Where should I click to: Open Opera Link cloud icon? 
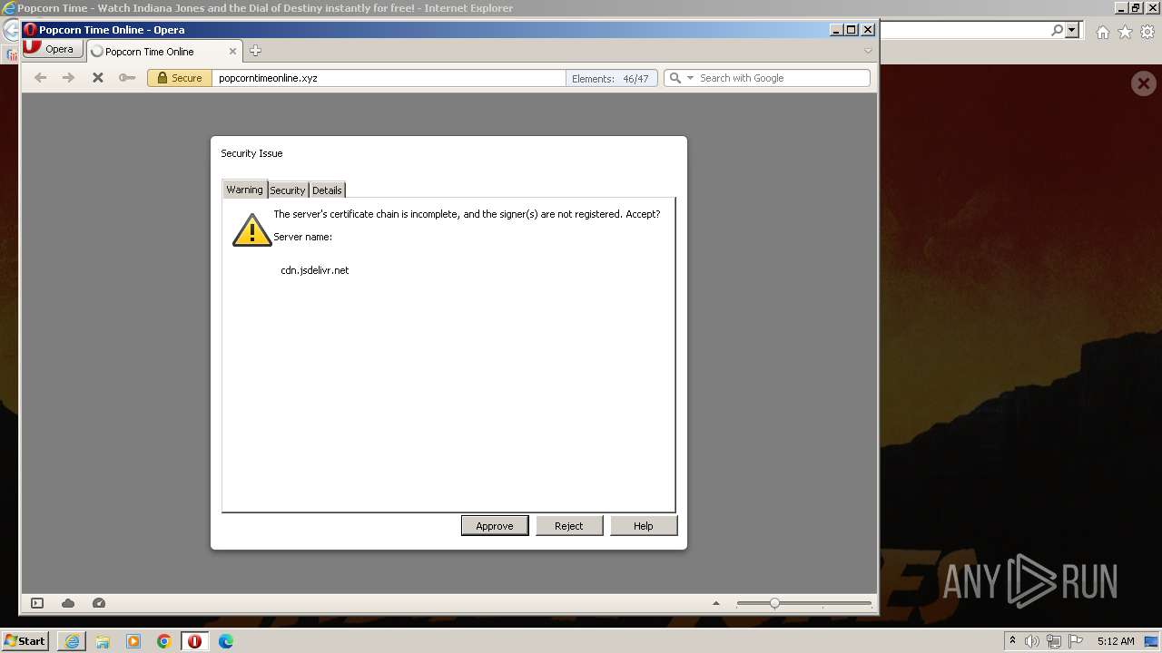pos(68,603)
